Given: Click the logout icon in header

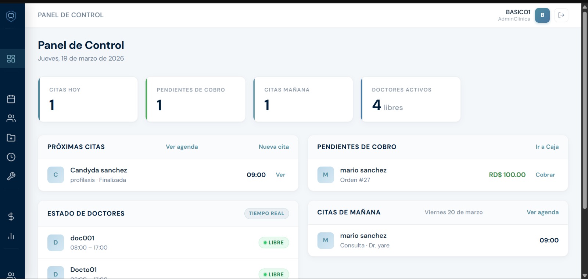Looking at the screenshot, I should click(561, 15).
